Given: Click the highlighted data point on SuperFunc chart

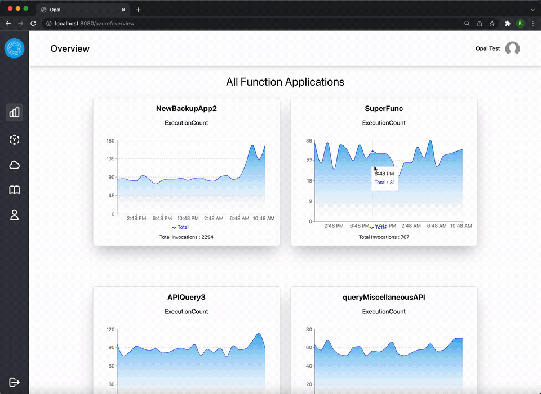Looking at the screenshot, I should point(373,152).
